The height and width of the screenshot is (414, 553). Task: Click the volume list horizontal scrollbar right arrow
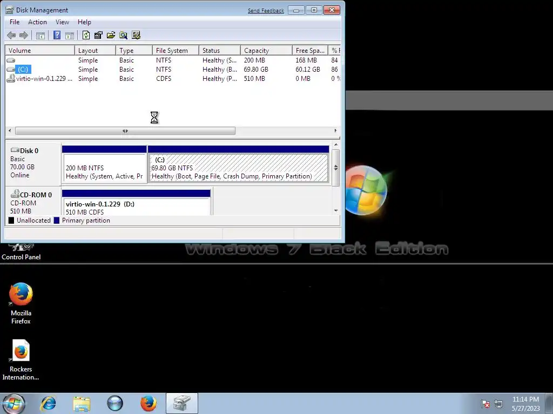point(335,130)
